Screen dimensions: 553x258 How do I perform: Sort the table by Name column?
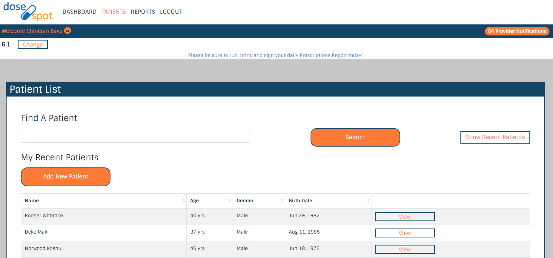tap(32, 201)
